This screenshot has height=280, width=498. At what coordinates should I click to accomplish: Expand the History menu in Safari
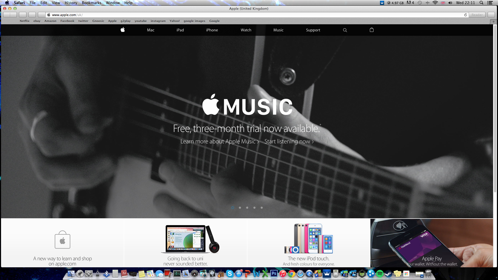tap(71, 3)
